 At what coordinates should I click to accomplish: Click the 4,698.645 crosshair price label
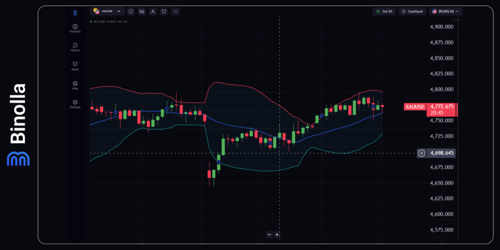[x=441, y=153]
